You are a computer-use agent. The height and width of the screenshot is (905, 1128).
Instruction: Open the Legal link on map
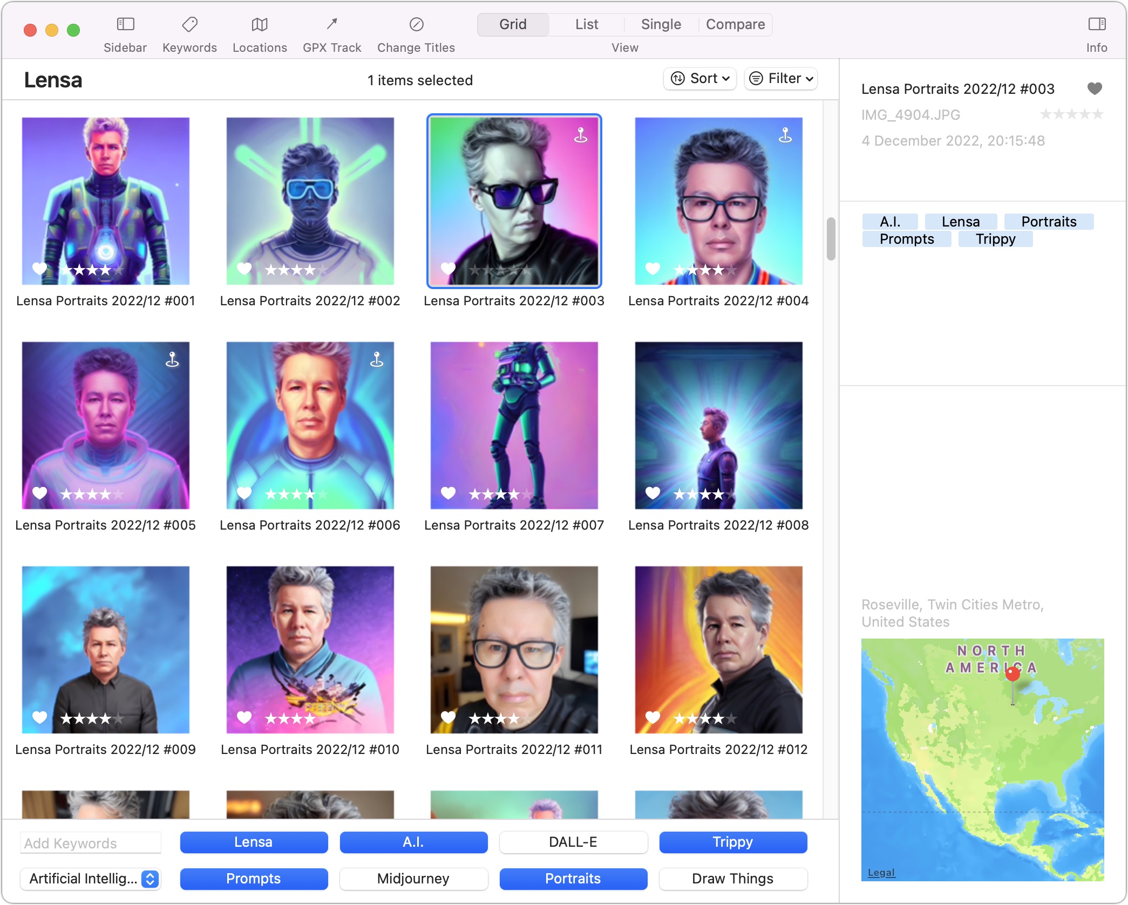pyautogui.click(x=881, y=872)
